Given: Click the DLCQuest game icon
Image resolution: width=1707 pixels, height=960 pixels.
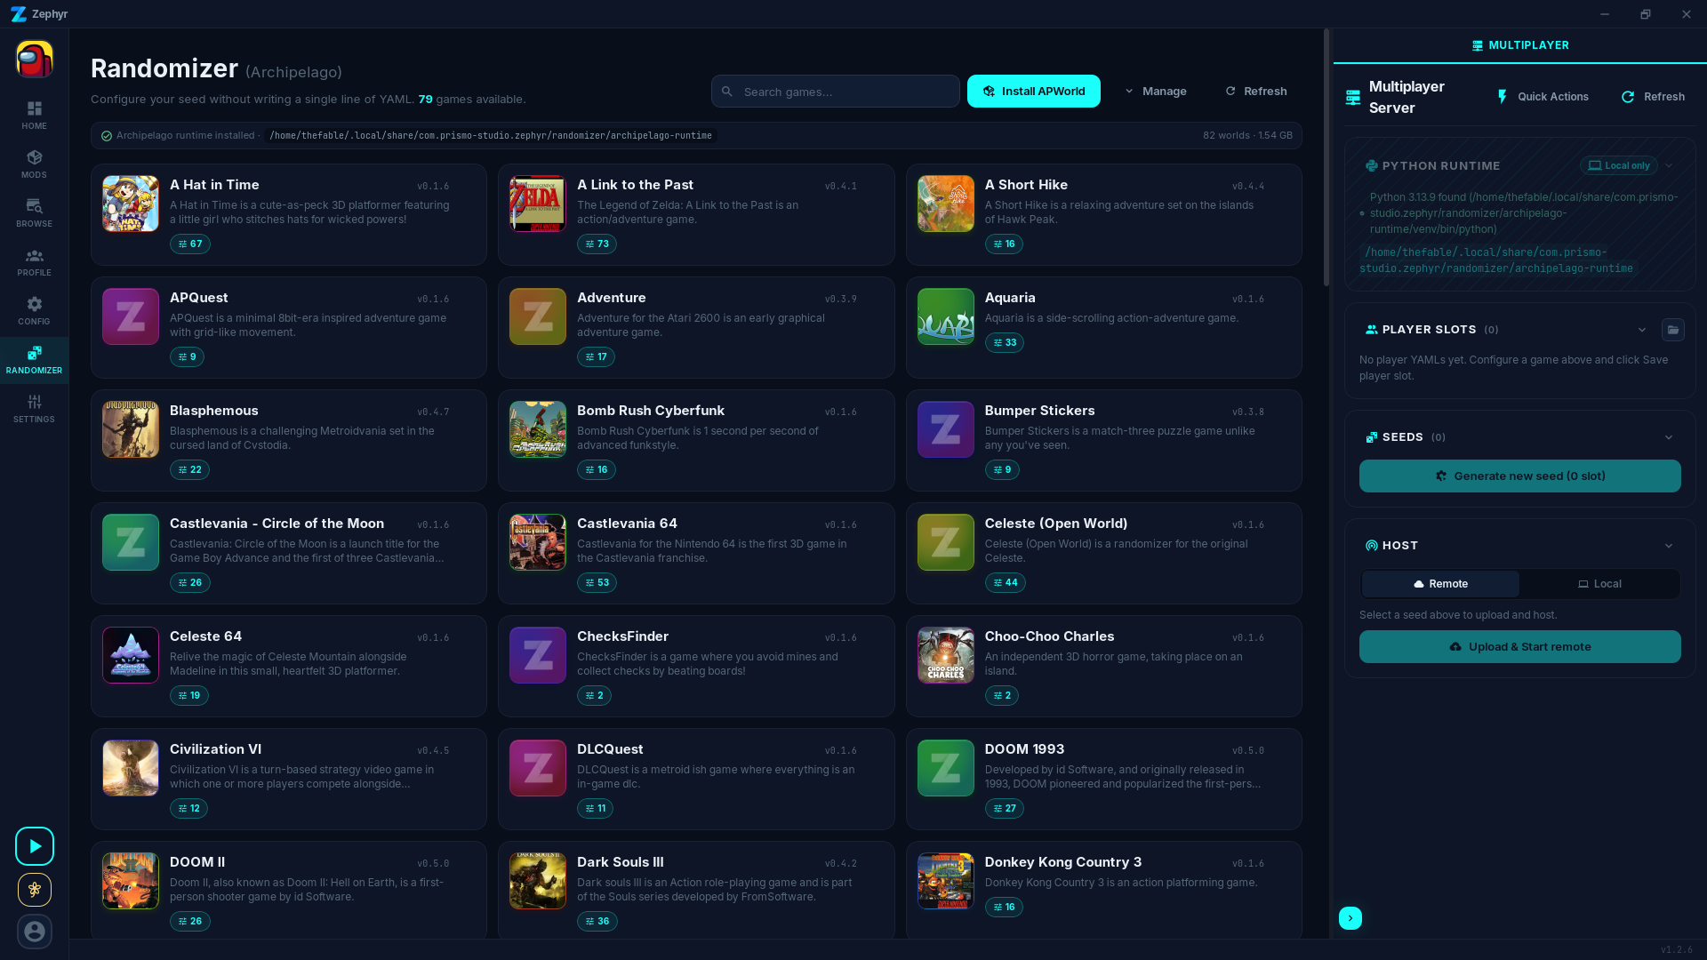Looking at the screenshot, I should pyautogui.click(x=538, y=768).
